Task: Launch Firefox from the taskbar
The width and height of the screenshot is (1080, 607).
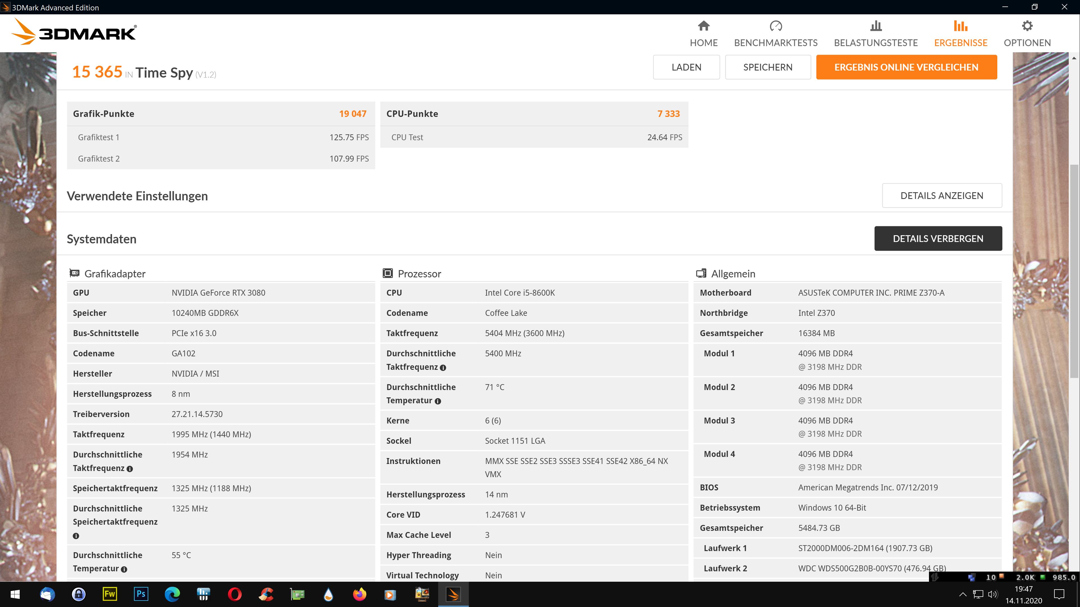Action: pyautogui.click(x=359, y=594)
